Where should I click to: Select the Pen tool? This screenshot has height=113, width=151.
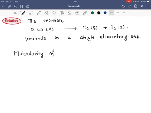23,13
